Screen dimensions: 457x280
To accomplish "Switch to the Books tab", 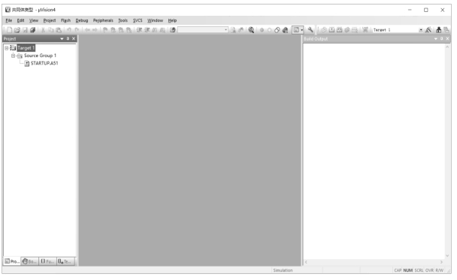I will pos(30,261).
